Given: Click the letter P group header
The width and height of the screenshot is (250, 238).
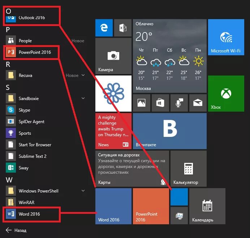Looking at the screenshot, I should tap(8, 30).
